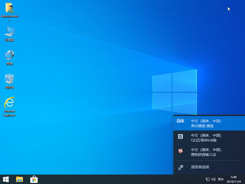Open the Windows Start menu
The width and height of the screenshot is (245, 184).
[6, 180]
